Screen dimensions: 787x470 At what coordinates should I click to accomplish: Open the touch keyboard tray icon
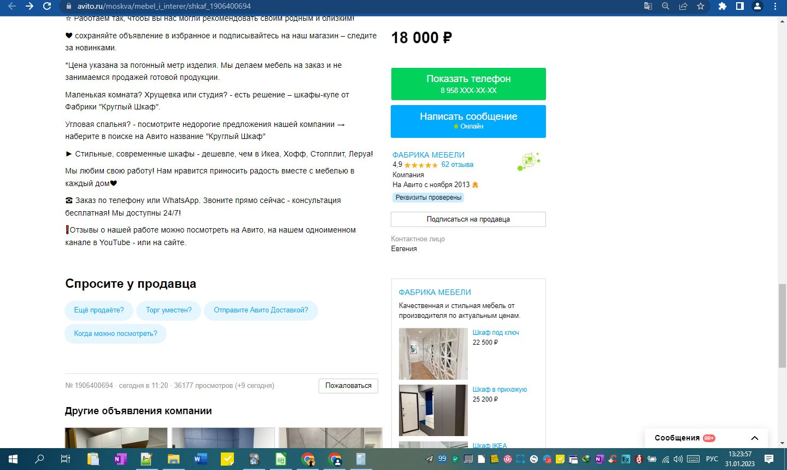pyautogui.click(x=693, y=459)
